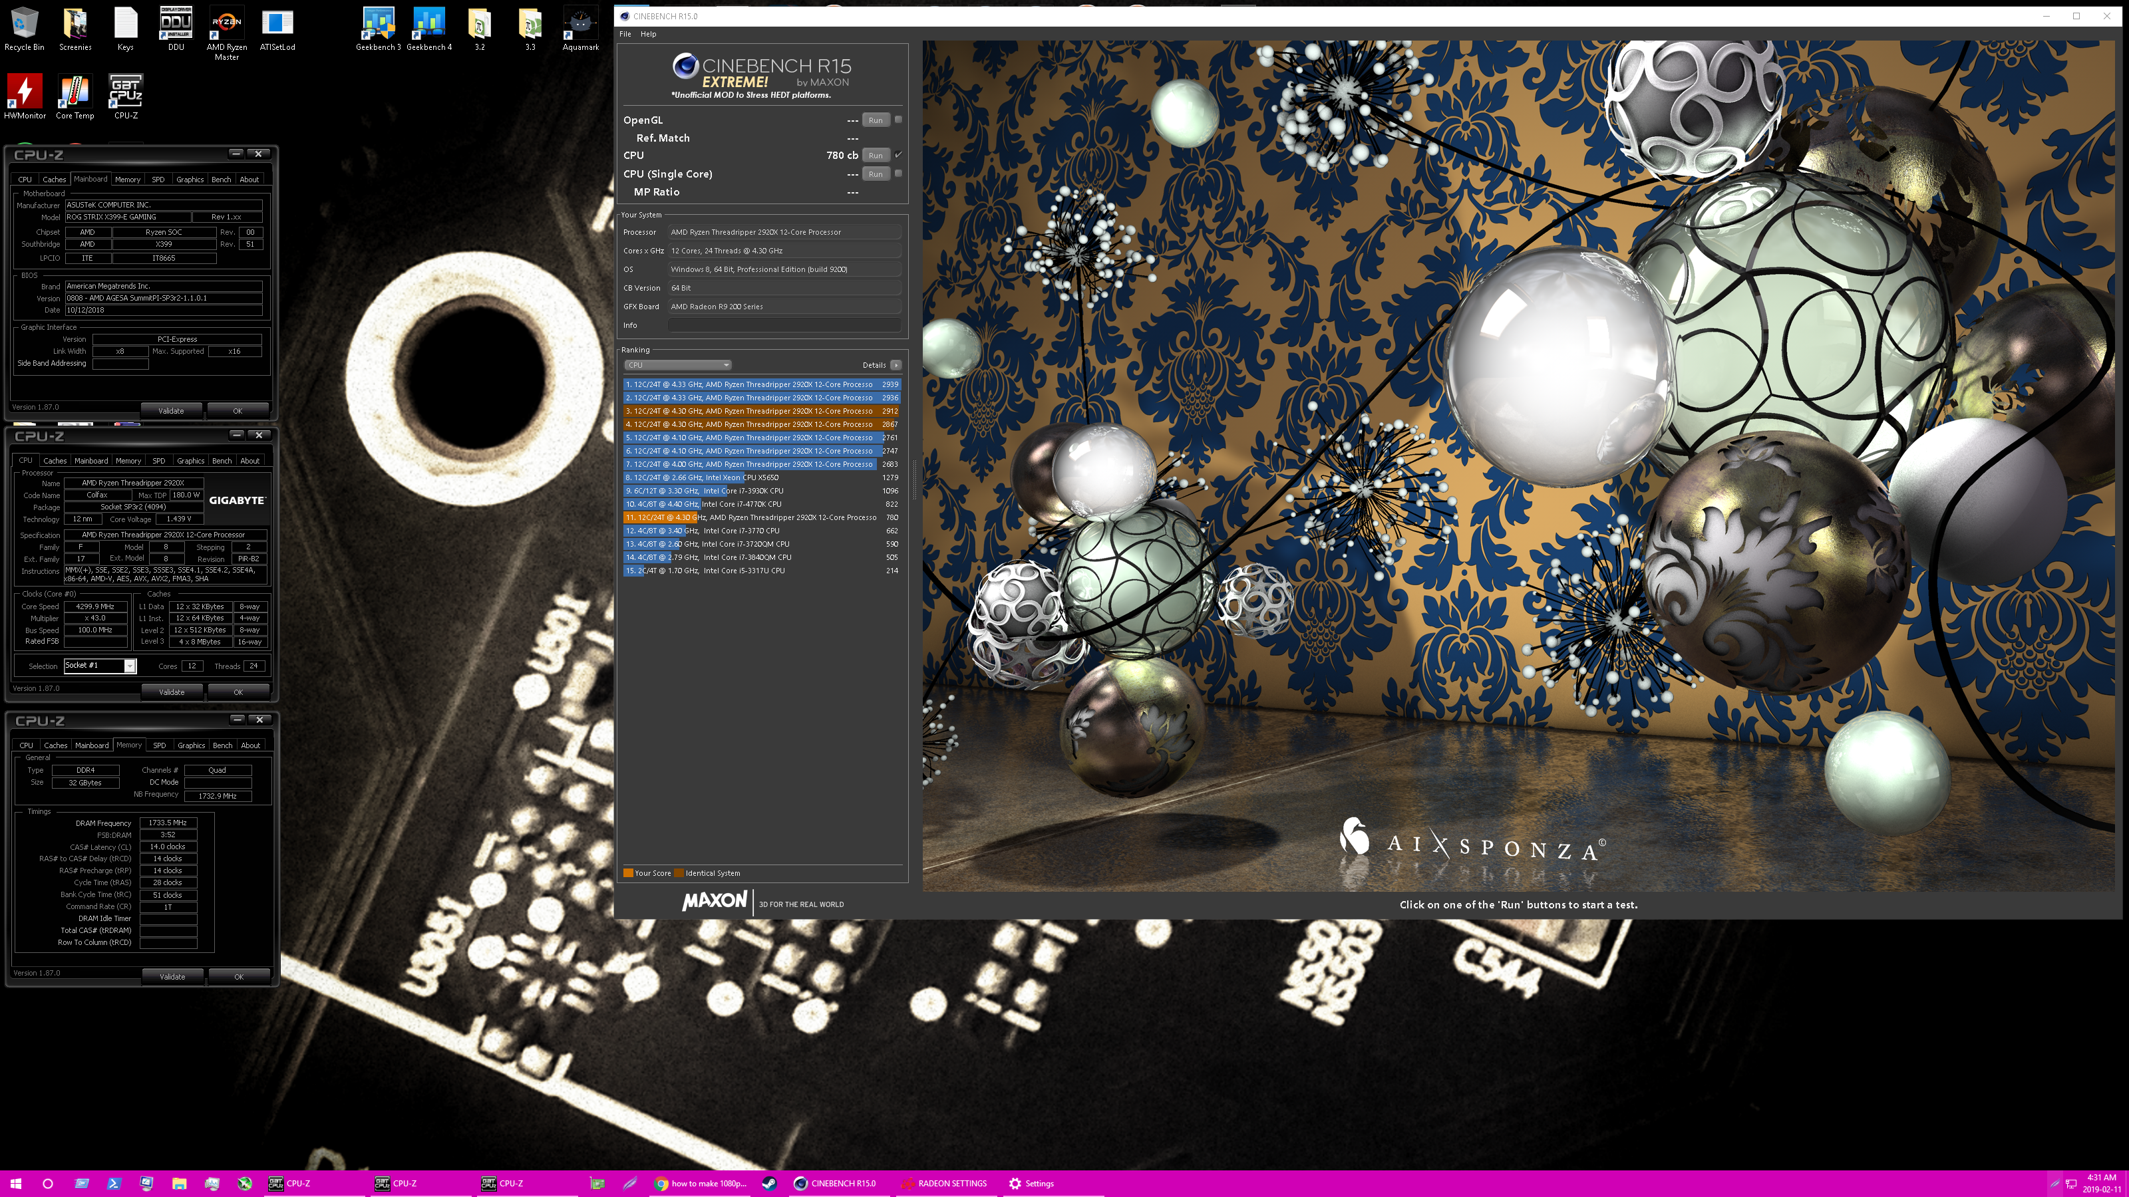Toggle the OpenGL test checkbox in Cinebench
This screenshot has height=1197, width=2129.
coord(898,120)
